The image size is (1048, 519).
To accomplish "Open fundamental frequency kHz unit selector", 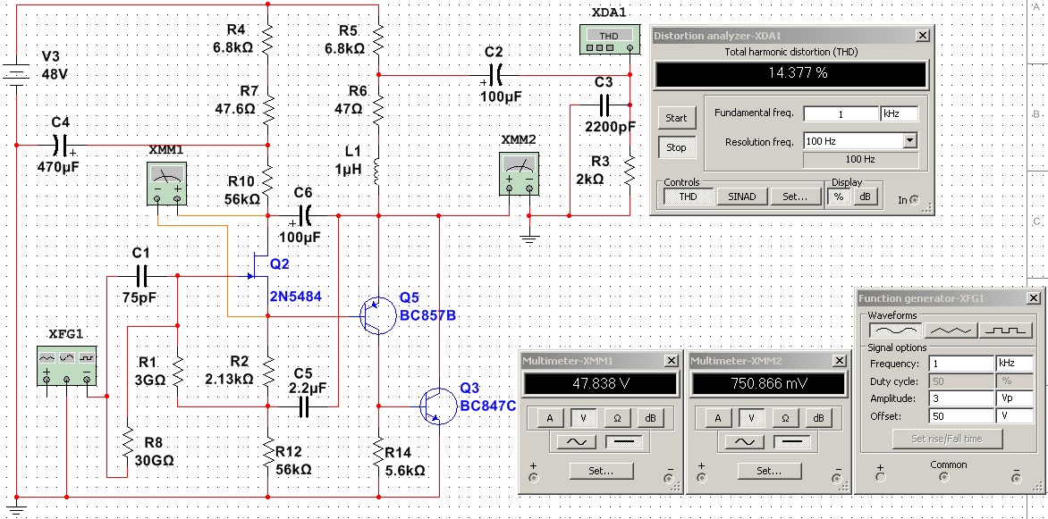I will point(899,113).
